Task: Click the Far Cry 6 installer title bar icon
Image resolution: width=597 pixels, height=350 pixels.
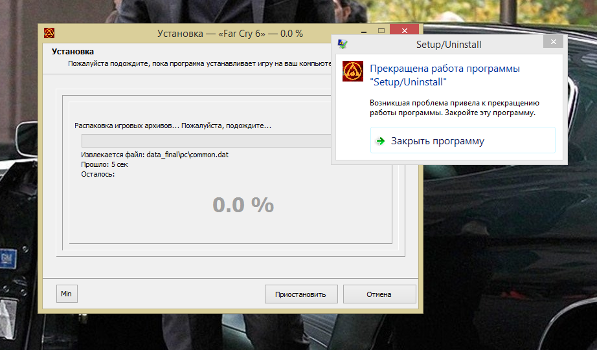Action: pyautogui.click(x=49, y=33)
